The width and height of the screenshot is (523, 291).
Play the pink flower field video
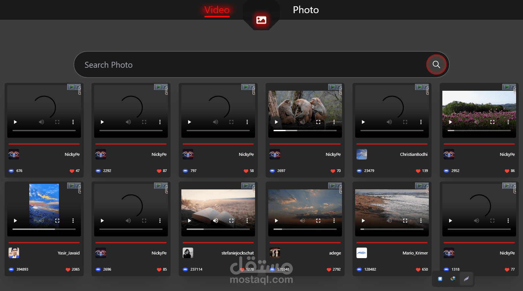click(x=450, y=122)
